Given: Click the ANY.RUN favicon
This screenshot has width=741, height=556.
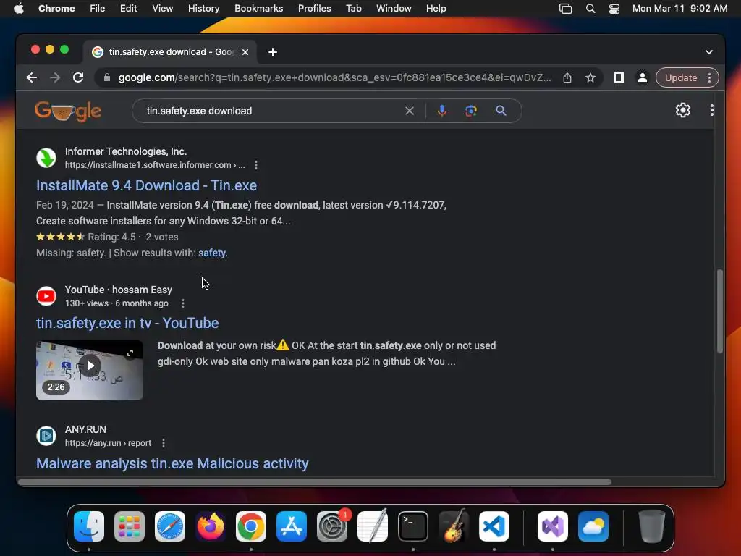Looking at the screenshot, I should (x=46, y=436).
